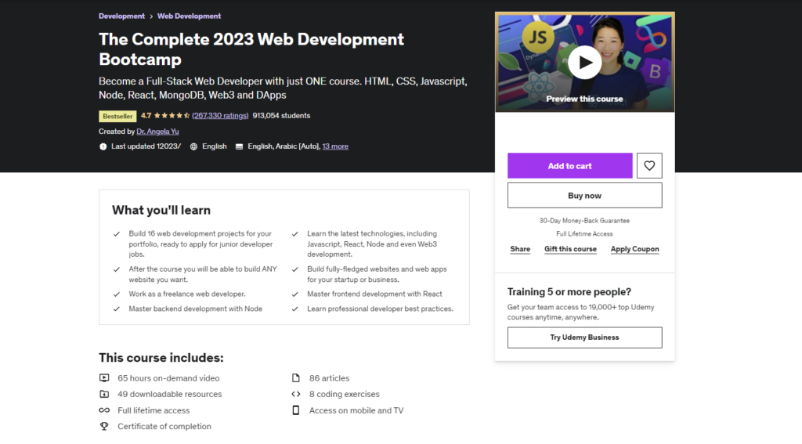The image size is (802, 444).
Task: Click Try Udemy Business button
Action: 584,338
